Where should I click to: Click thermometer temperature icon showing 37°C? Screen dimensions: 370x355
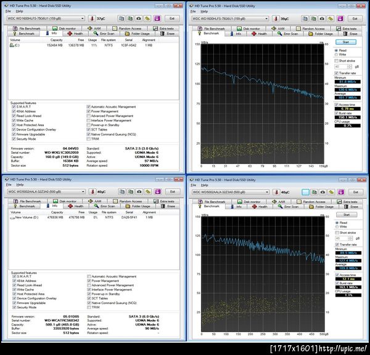pyautogui.click(x=92, y=18)
